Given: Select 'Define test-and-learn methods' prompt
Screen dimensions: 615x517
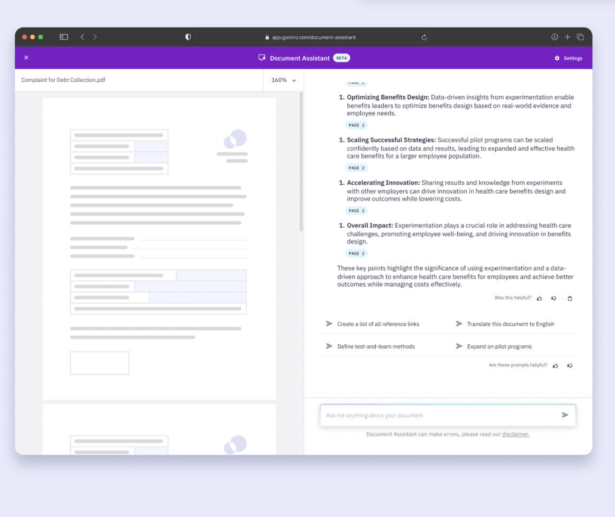Looking at the screenshot, I should click(376, 347).
